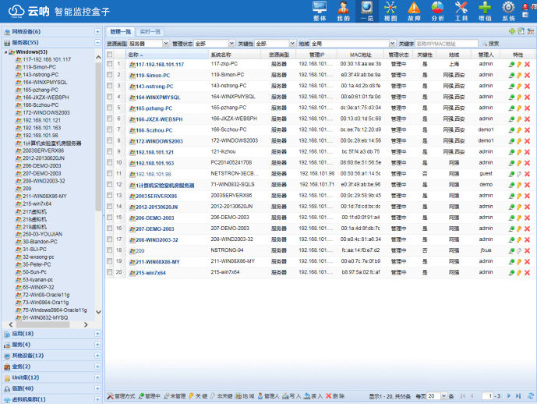This screenshot has width=537, height=404.
Task: Switch to the 实时一览 tab
Action: (150, 31)
